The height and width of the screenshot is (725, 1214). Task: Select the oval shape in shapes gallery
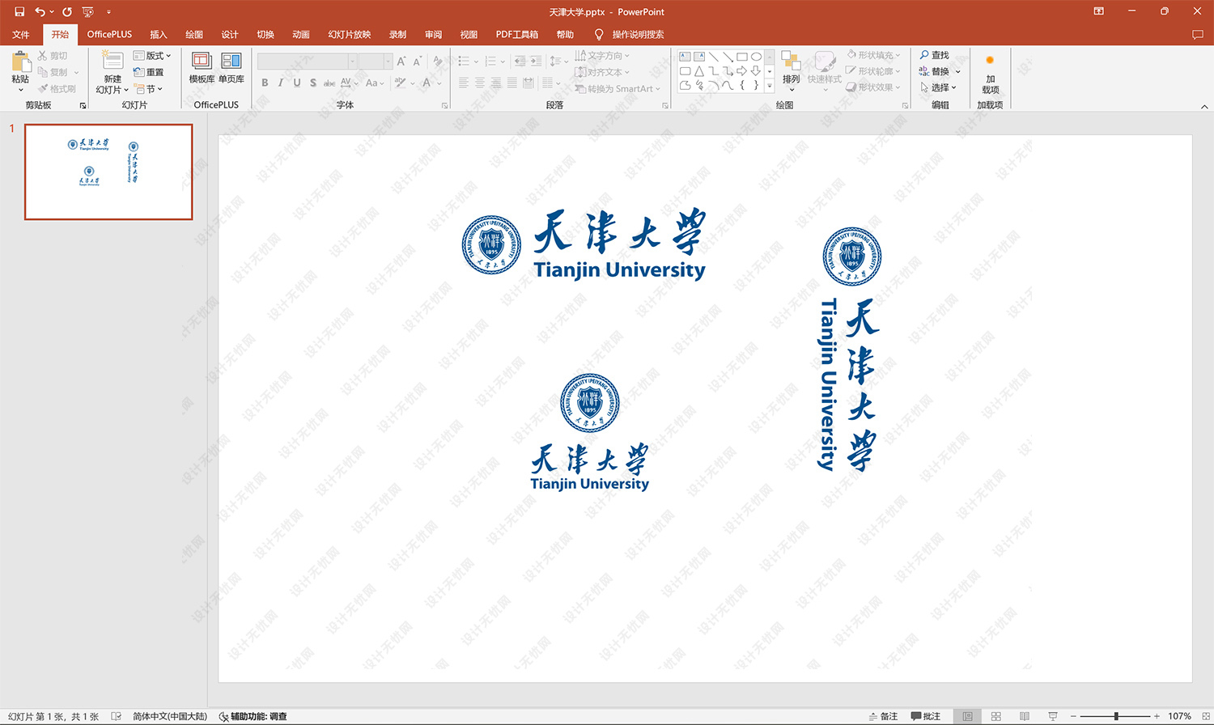point(756,57)
